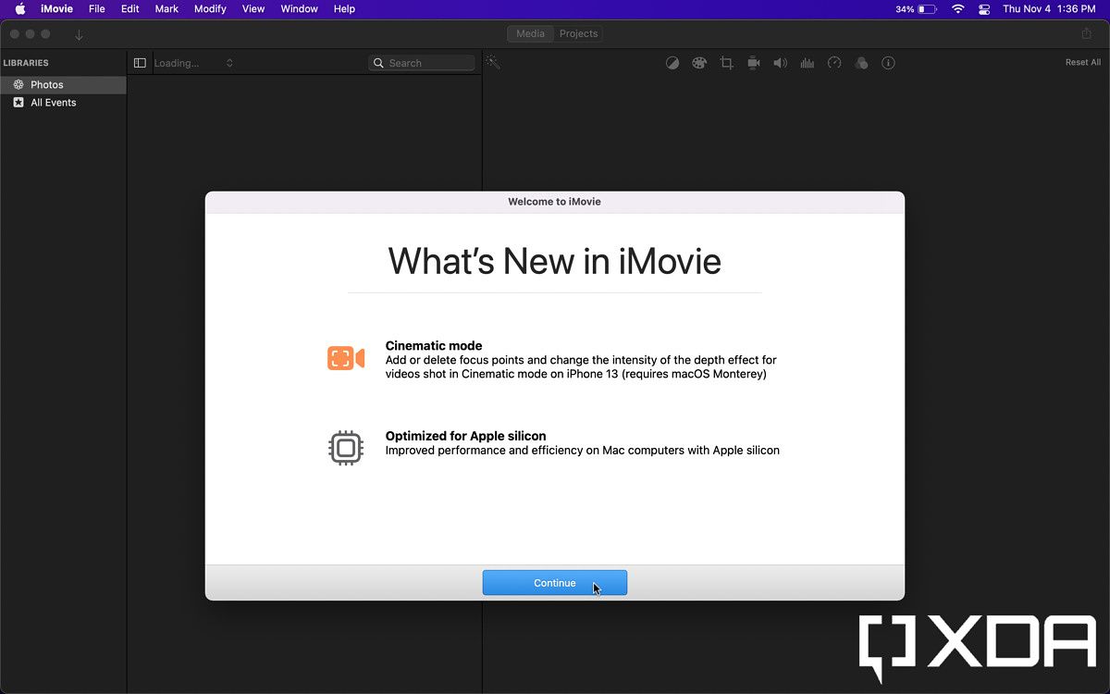
Task: Select Photos in the Libraries sidebar
Action: (63, 84)
